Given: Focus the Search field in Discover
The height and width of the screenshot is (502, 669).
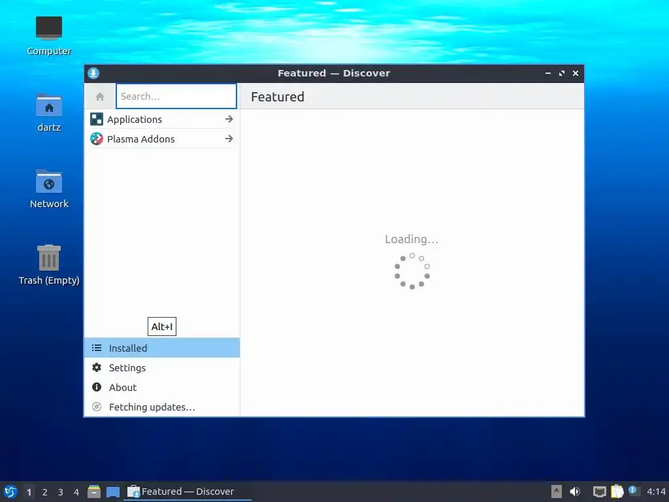Looking at the screenshot, I should 176,96.
